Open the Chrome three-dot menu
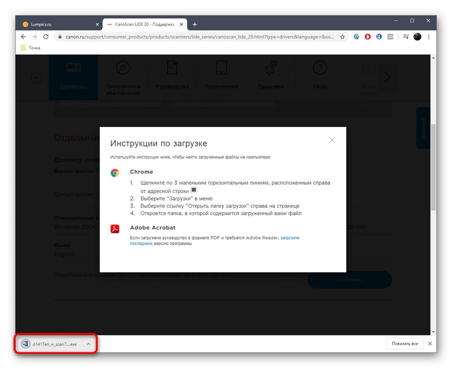The width and height of the screenshot is (452, 368). 429,37
